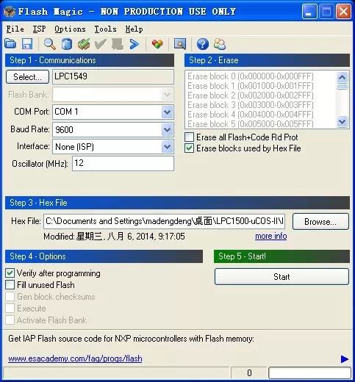Image resolution: width=355 pixels, height=382 pixels.
Task: Open the Options menu
Action: pyautogui.click(x=70, y=29)
